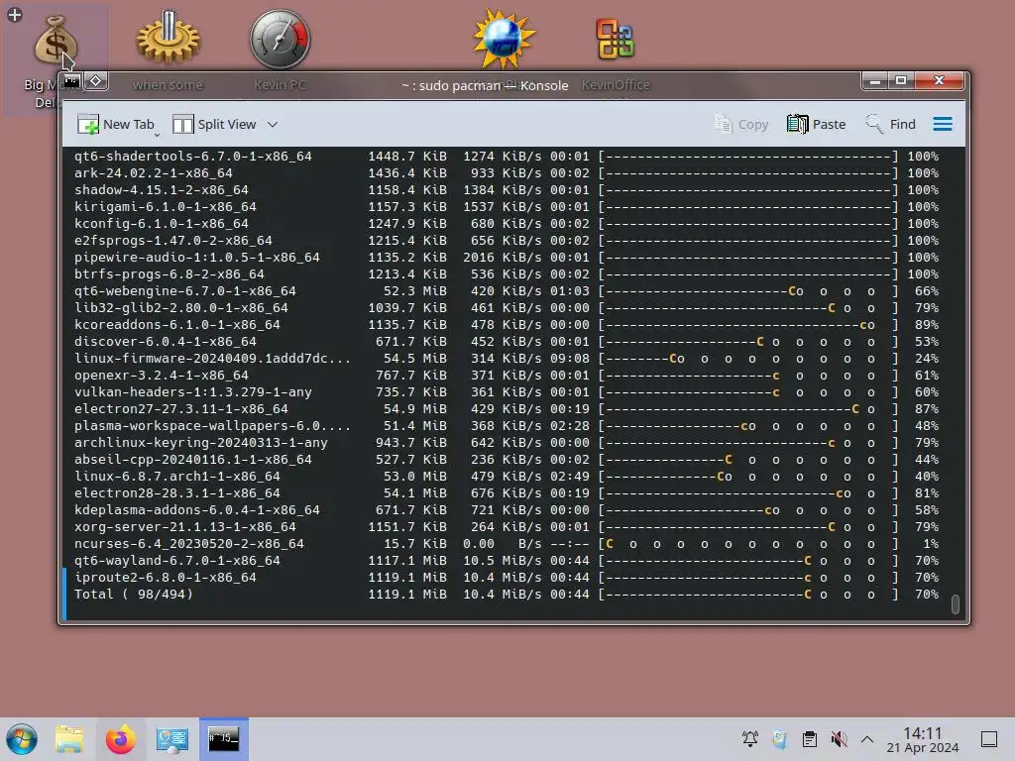Toggle the pin on all desktops button
This screenshot has height=761, width=1015.
[x=96, y=81]
